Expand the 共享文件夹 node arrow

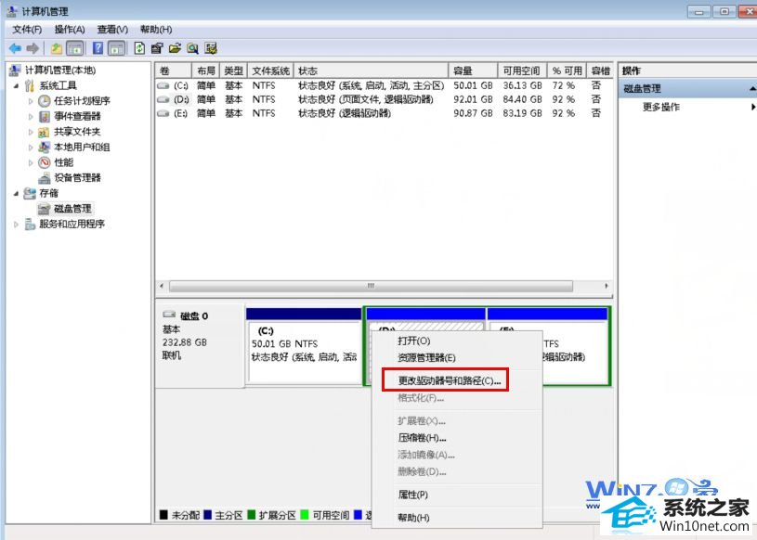31,132
